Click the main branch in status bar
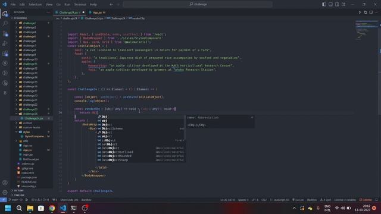The height and width of the screenshot is (214, 381). pos(13,200)
